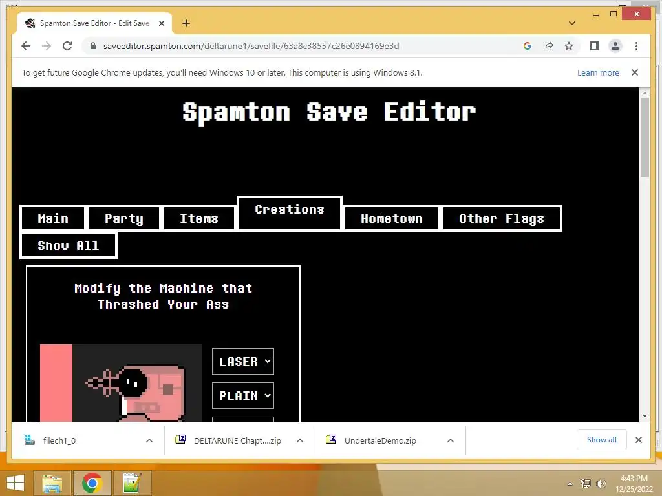
Task: Expand options for DELTARUNE zip download
Action: [x=300, y=440]
